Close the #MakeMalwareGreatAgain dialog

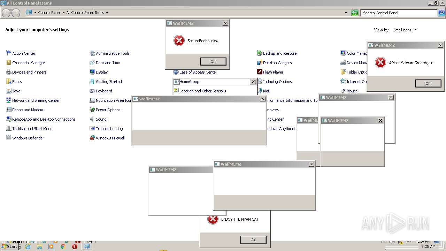(440, 45)
